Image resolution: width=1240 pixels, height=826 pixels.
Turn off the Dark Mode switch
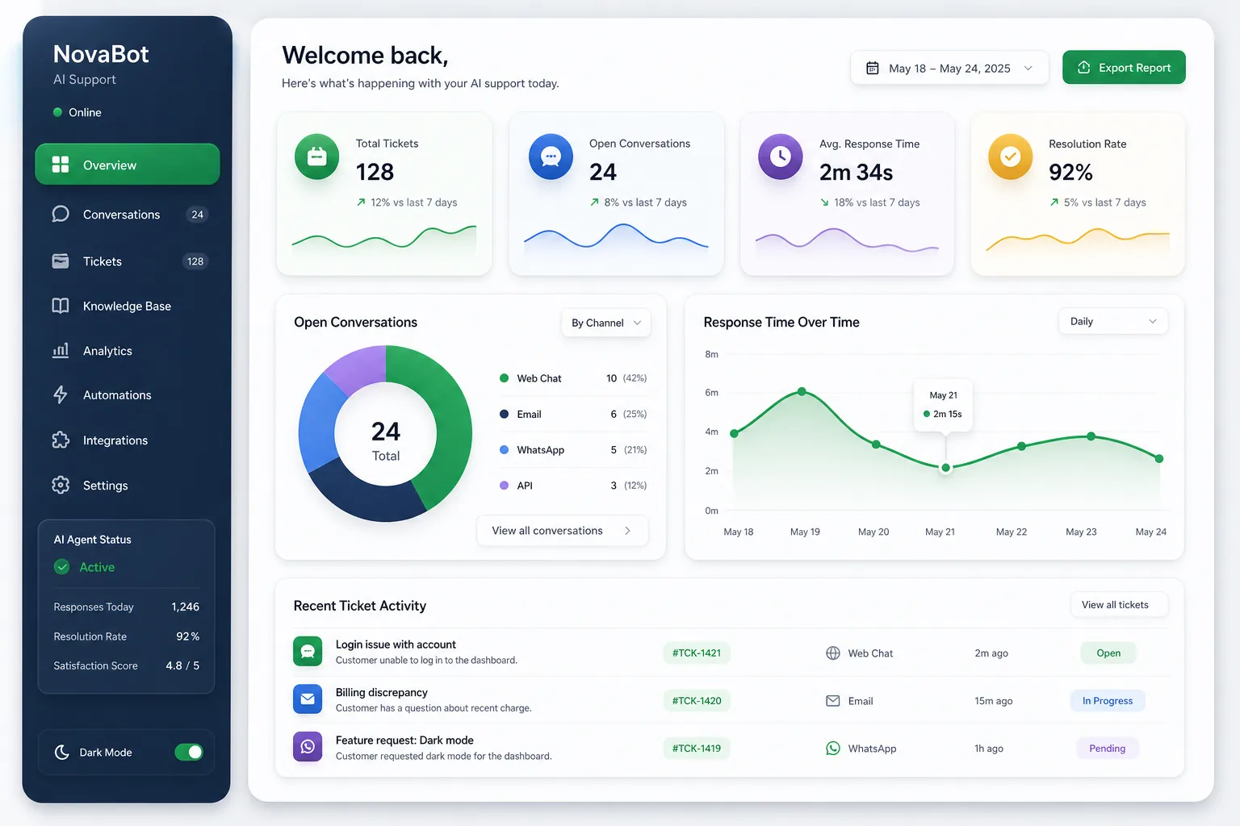pyautogui.click(x=189, y=753)
